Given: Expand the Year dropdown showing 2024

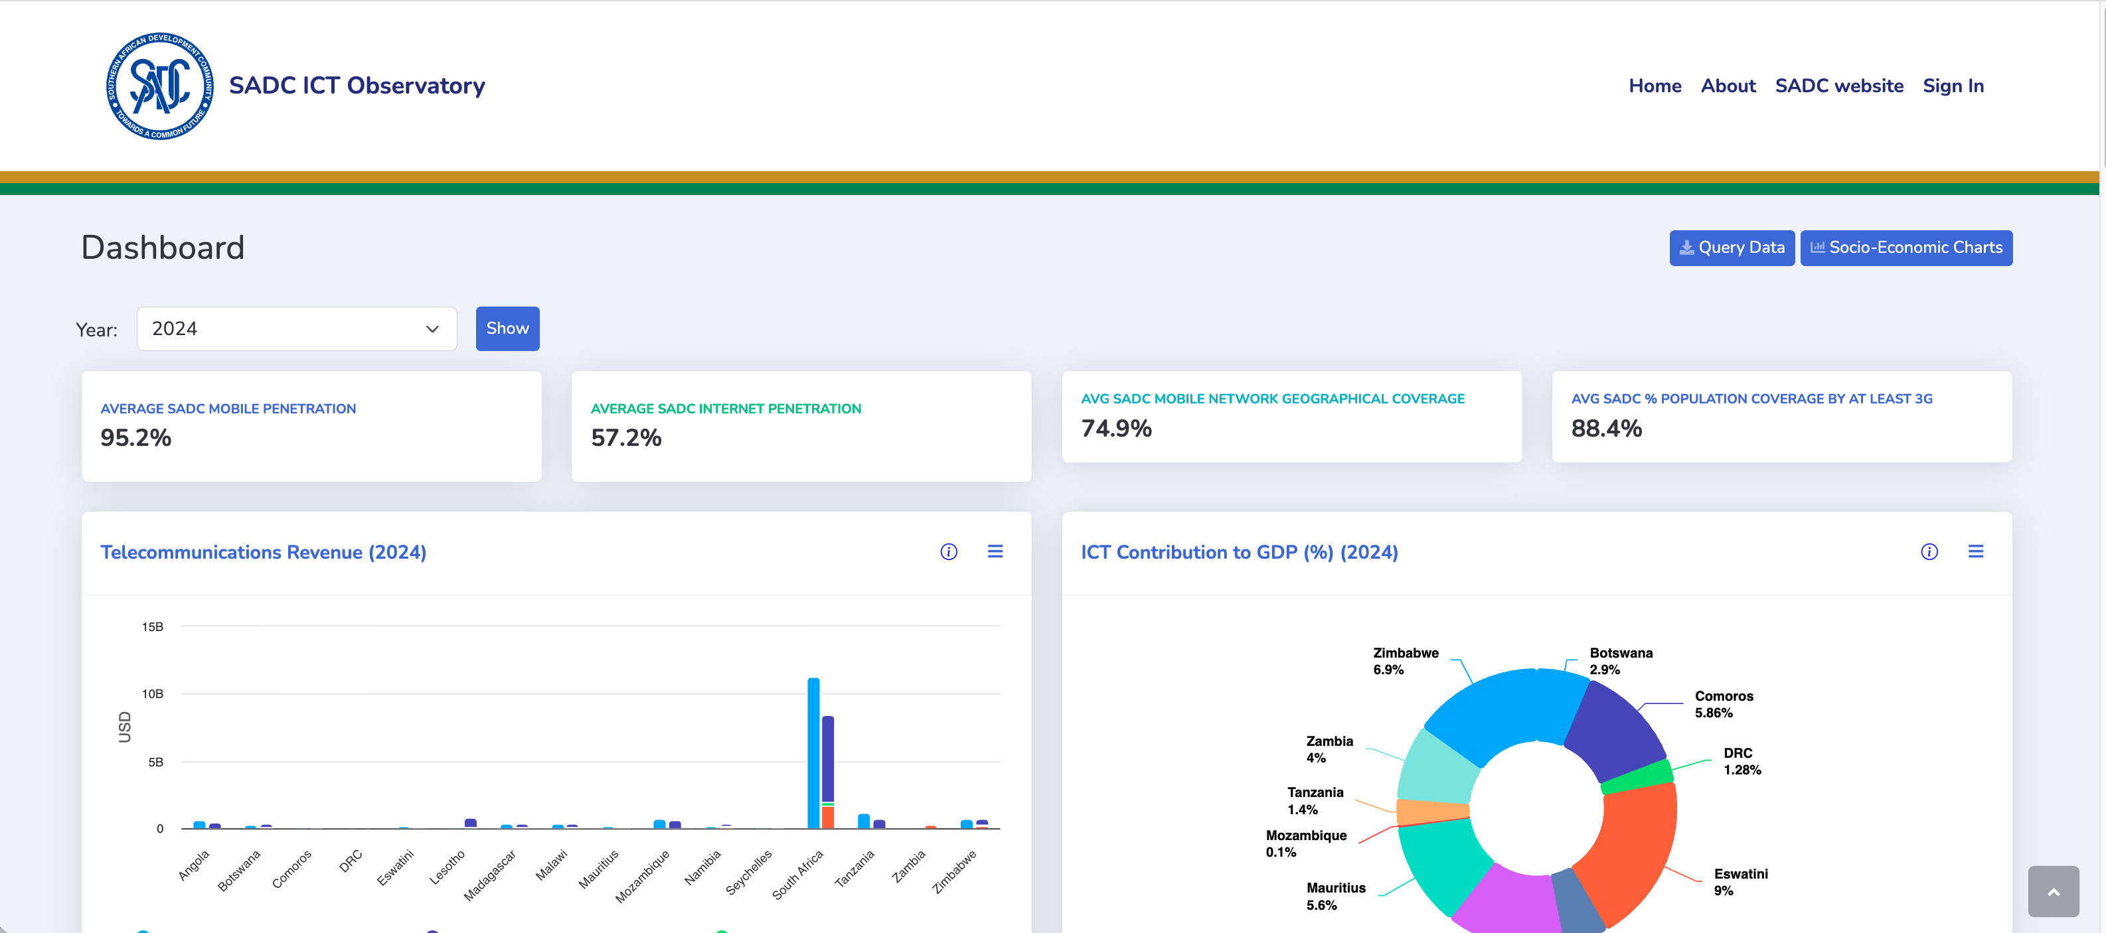Looking at the screenshot, I should pos(296,328).
